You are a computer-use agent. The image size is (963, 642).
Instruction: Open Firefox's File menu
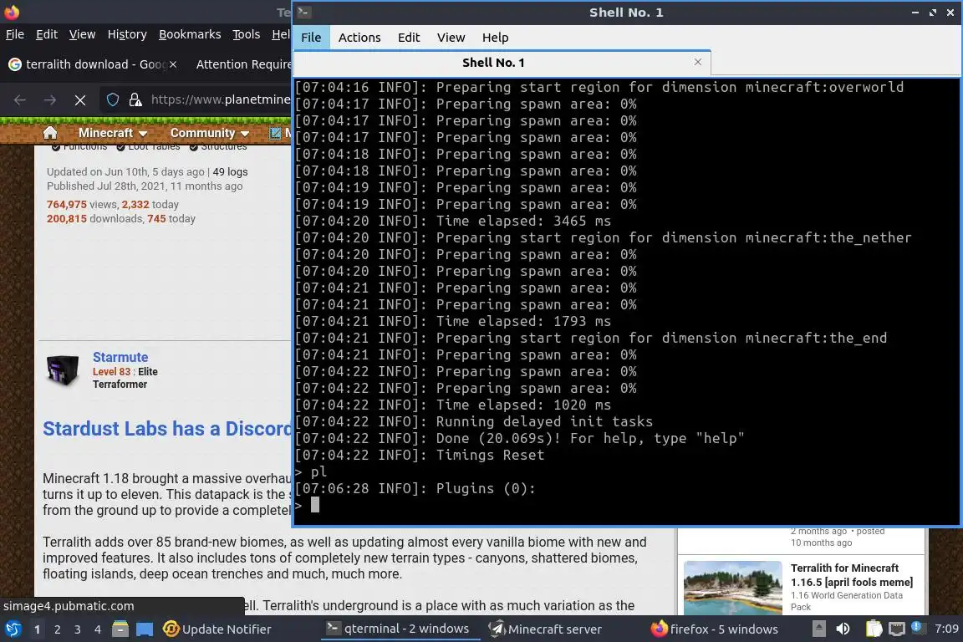pos(15,34)
